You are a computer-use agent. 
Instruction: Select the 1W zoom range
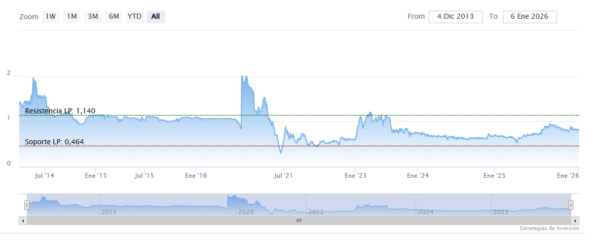[51, 17]
